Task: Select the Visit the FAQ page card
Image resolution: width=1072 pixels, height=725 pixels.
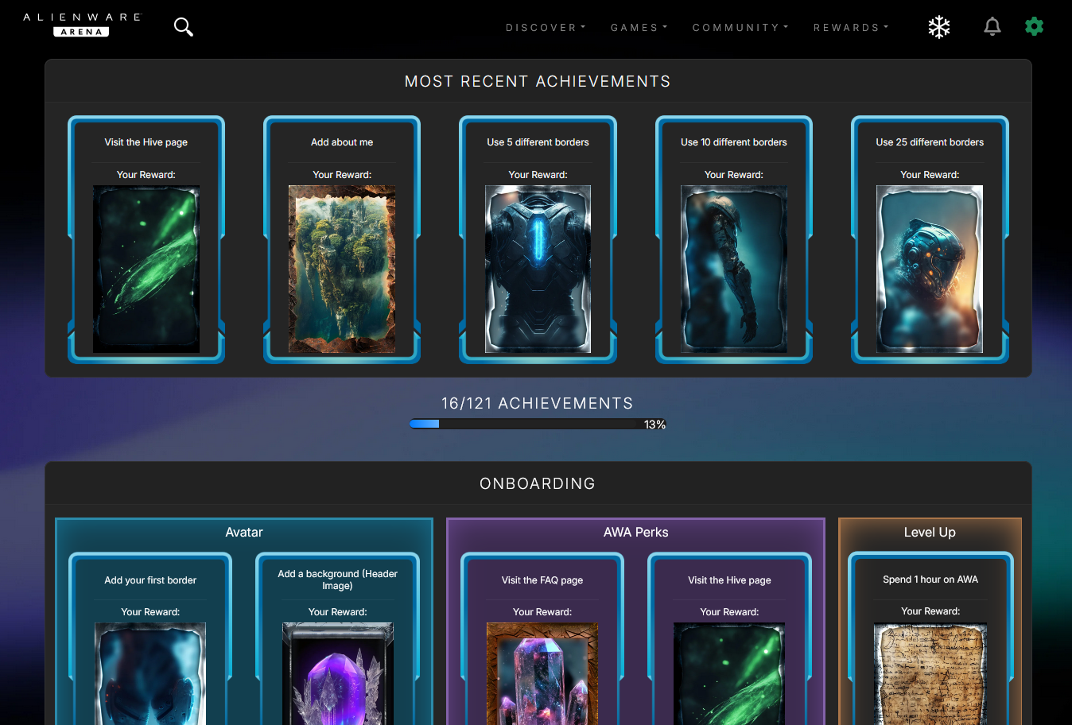Action: [542, 638]
